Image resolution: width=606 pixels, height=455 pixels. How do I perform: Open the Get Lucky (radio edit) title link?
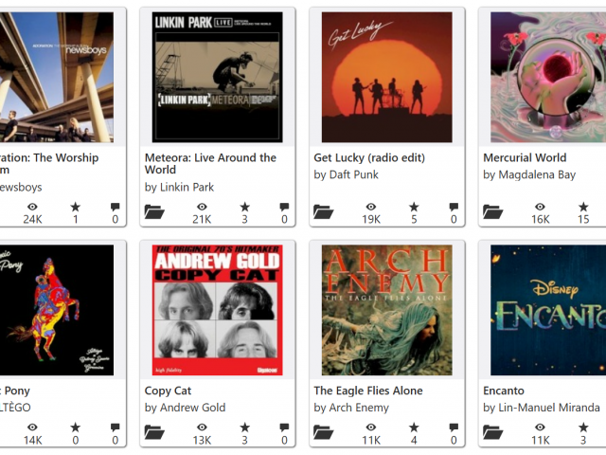click(369, 158)
